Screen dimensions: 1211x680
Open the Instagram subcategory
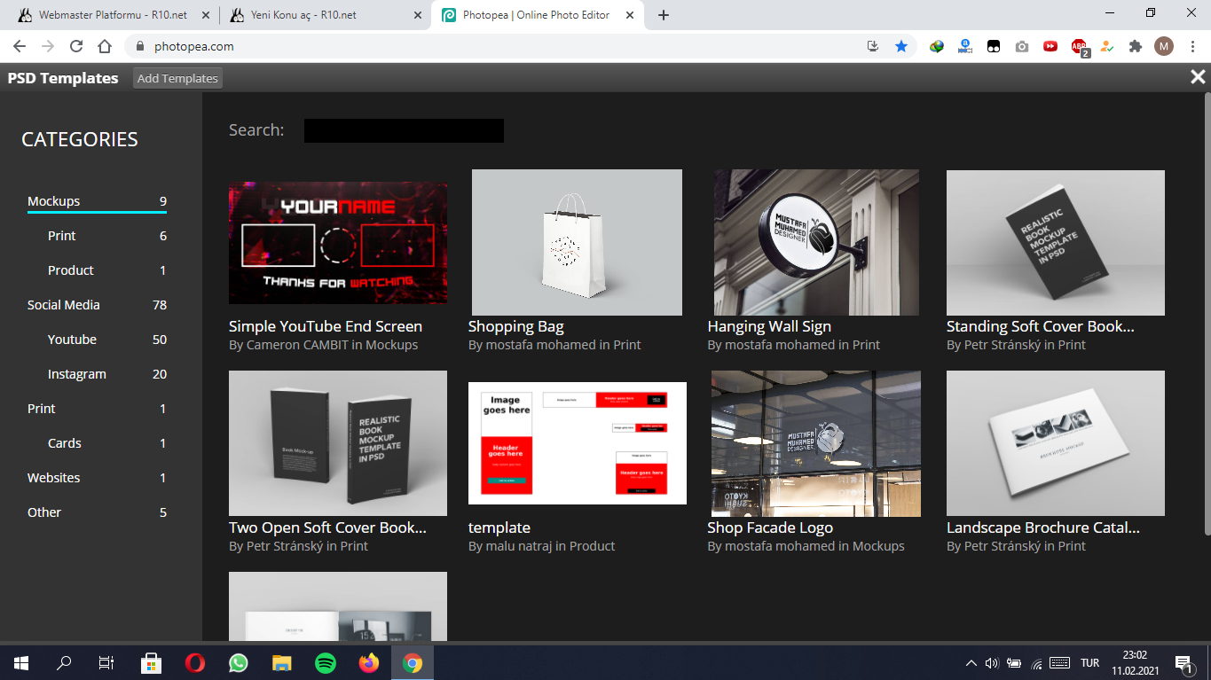click(x=106, y=374)
